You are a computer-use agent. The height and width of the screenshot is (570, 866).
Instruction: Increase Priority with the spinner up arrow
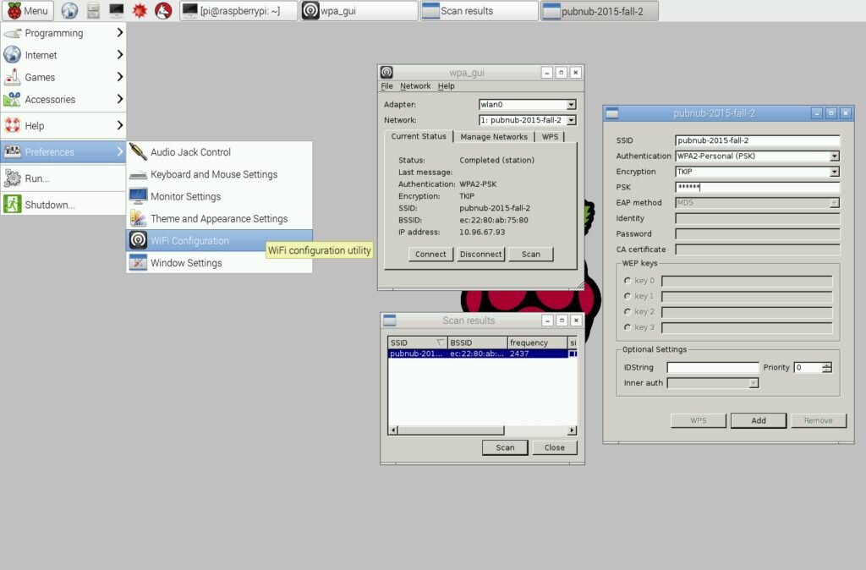point(826,363)
